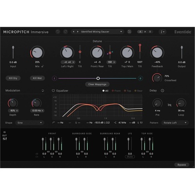
Task: Click the Left/Right Tilt slider handle
Action: coord(80,52)
